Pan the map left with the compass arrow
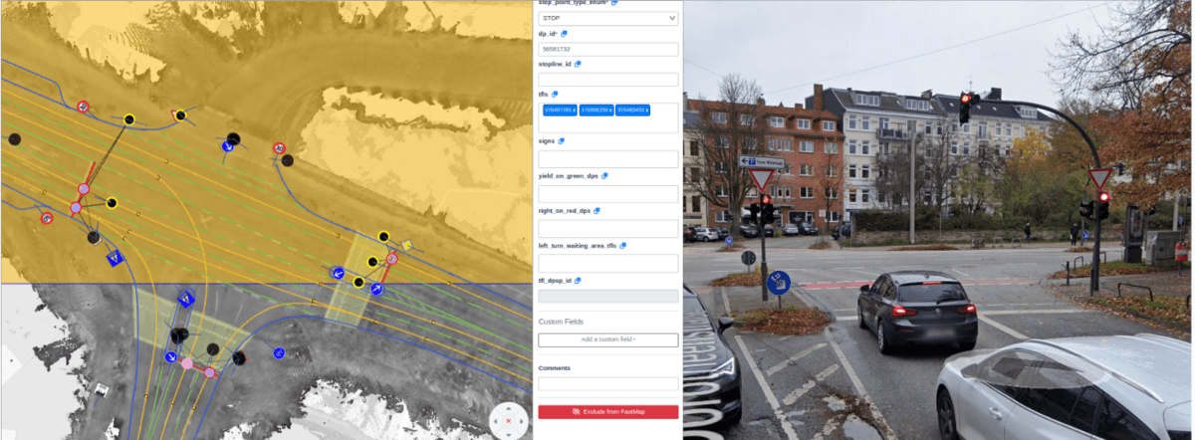The image size is (1195, 440). click(x=496, y=421)
